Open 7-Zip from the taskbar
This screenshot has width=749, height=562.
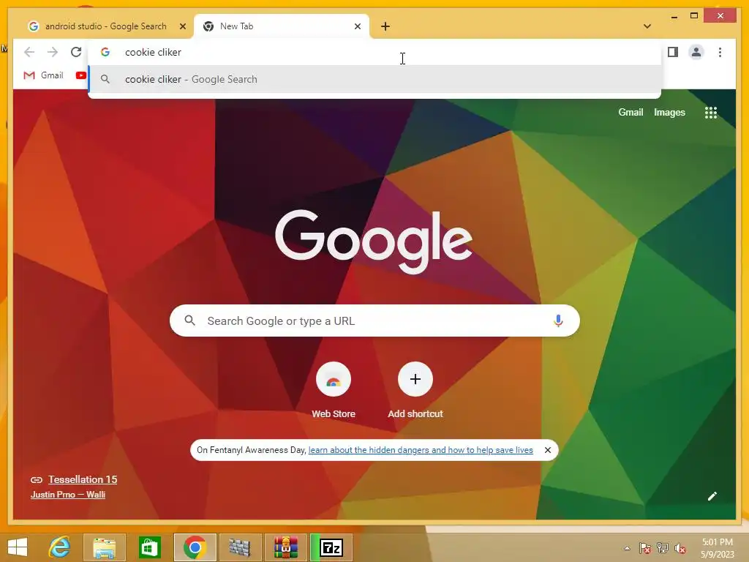331,547
